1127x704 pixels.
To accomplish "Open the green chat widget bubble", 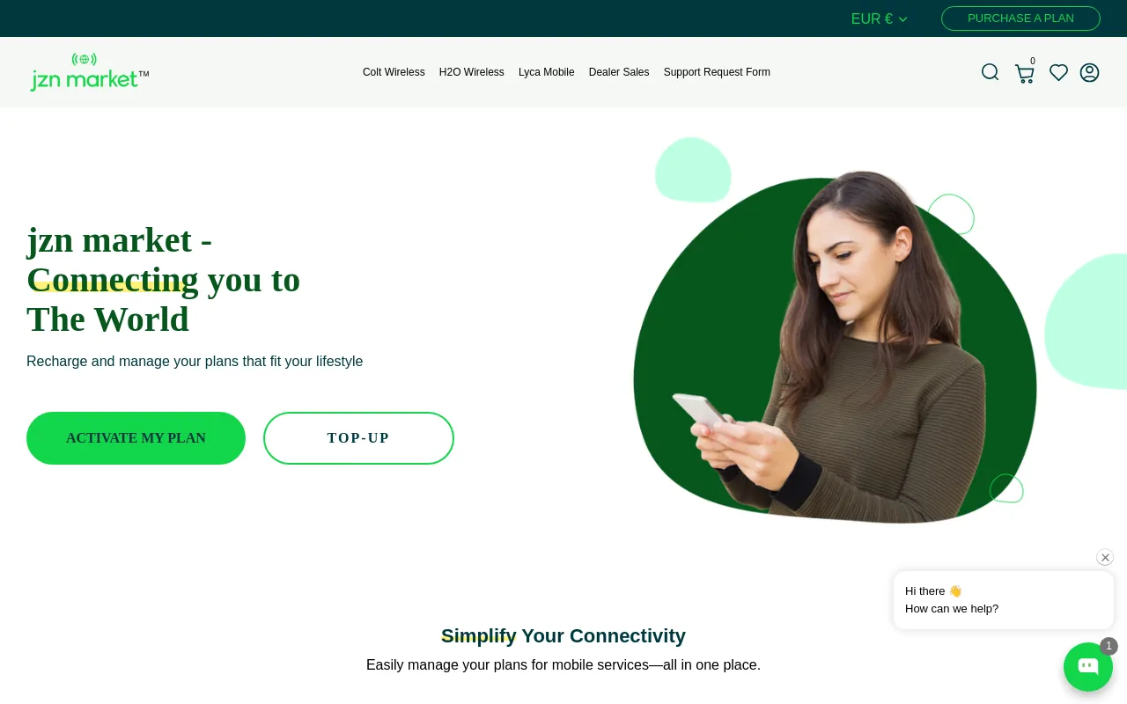I will (1088, 667).
